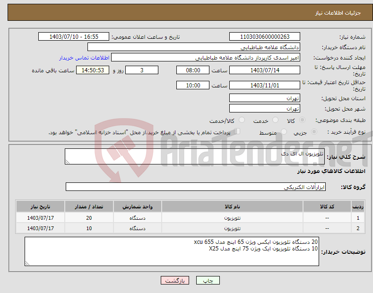
Task: Select the کالا radio button
Action: pyautogui.click(x=302, y=120)
